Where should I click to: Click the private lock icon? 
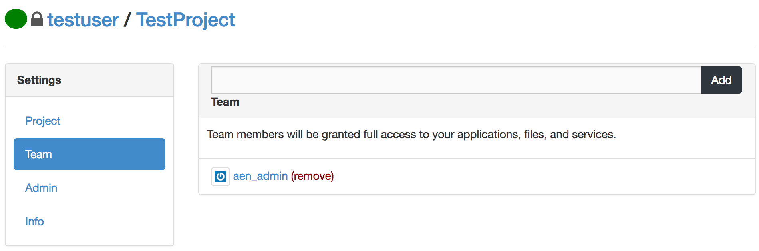[x=37, y=19]
